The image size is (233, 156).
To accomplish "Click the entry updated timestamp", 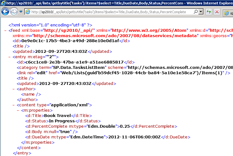I will tap(65, 83).
